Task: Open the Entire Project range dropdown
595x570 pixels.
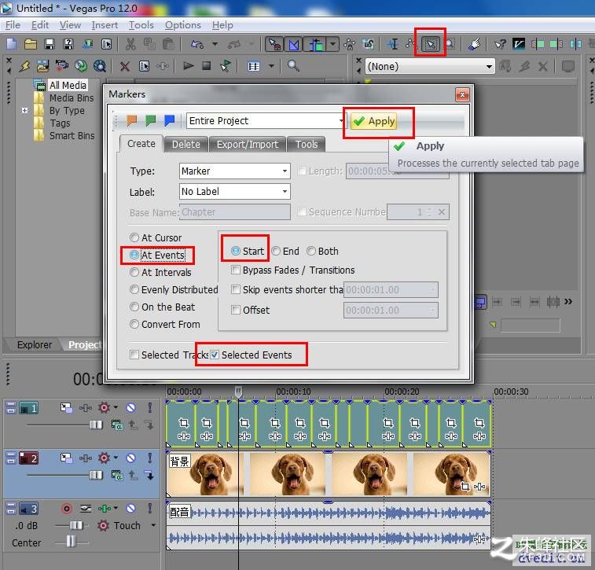Action: click(266, 120)
